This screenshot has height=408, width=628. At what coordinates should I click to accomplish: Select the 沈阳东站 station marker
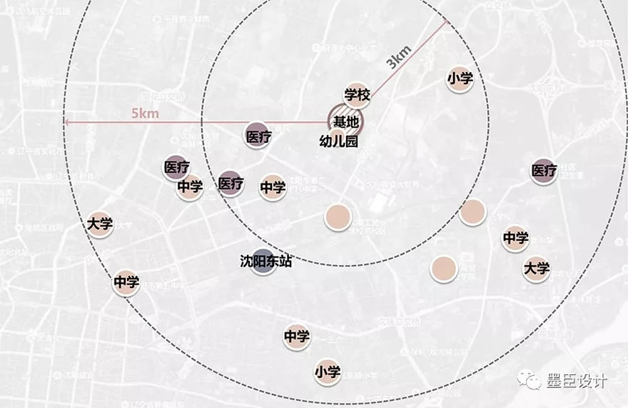[265, 262]
